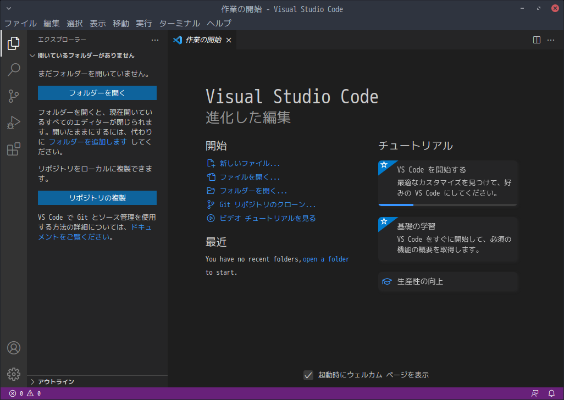Screen dimensions: 564x400
Task: Open the ヘルプ menu
Action: pyautogui.click(x=219, y=24)
